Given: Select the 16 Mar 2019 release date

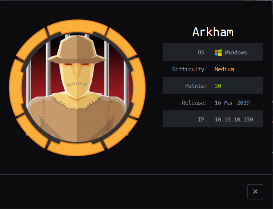Looking at the screenshot, I should 232,103.
